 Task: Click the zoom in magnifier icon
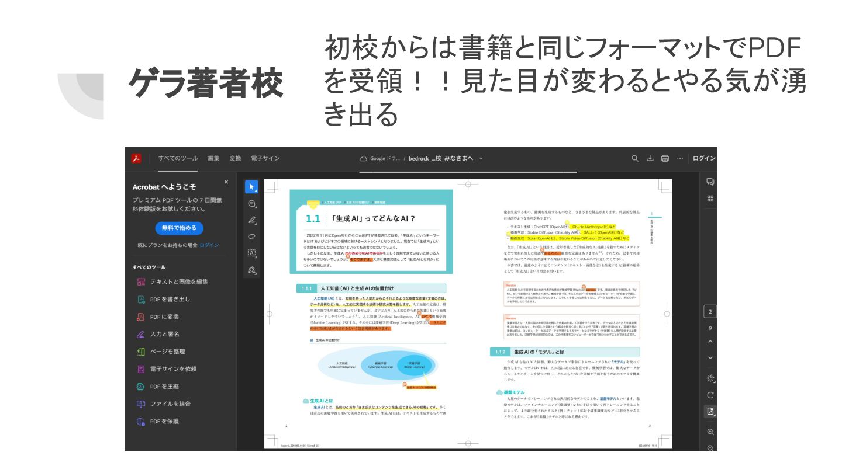click(710, 432)
